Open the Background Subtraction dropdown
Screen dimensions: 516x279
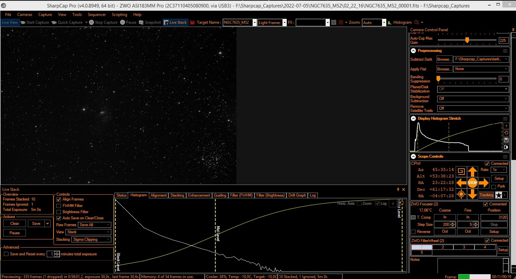tap(473, 99)
